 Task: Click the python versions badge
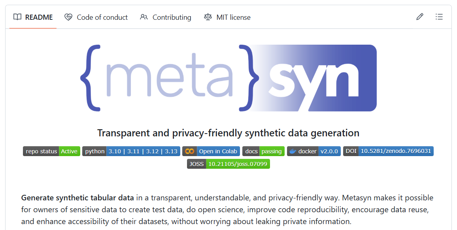click(x=131, y=151)
